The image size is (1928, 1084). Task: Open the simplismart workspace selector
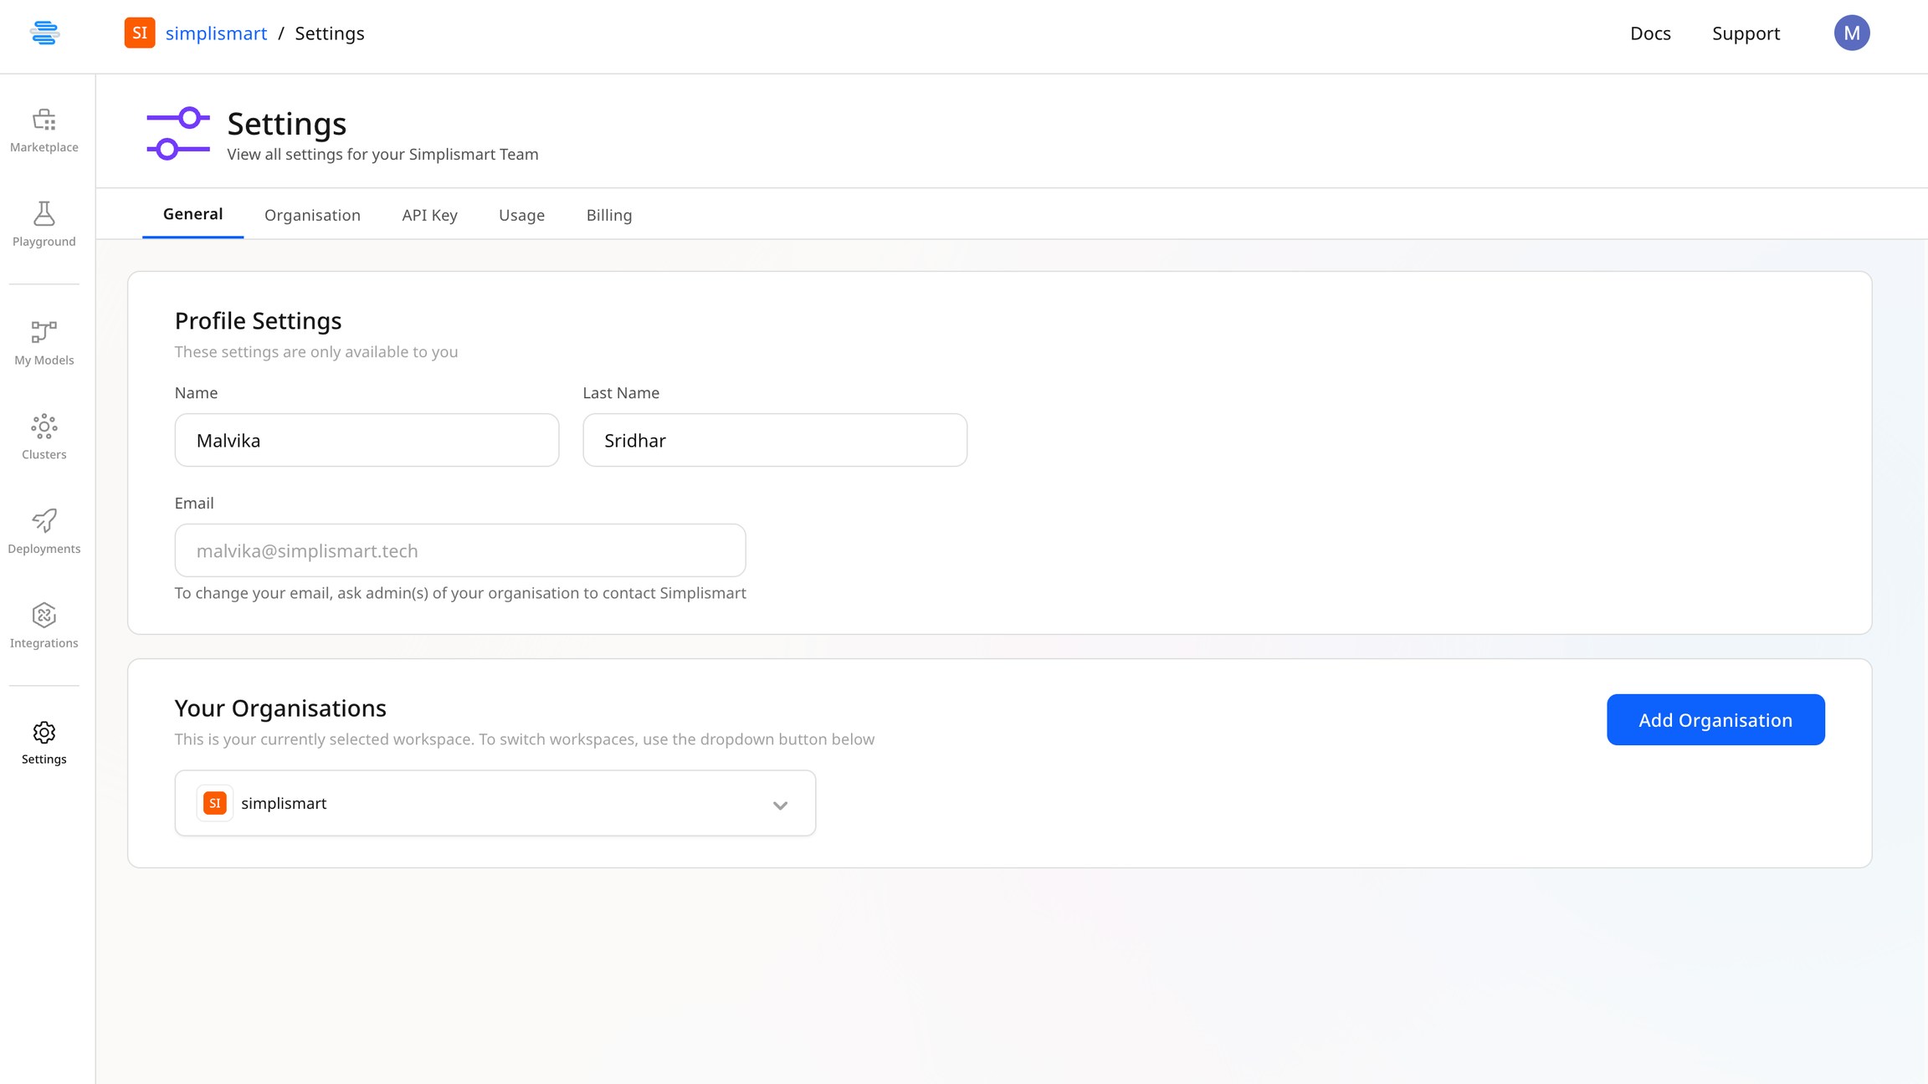pos(495,803)
